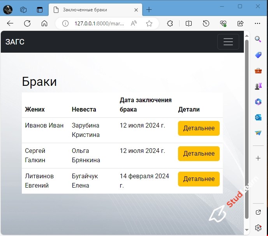Open the browsing History icon
The height and width of the screenshot is (236, 268).
point(206,23)
